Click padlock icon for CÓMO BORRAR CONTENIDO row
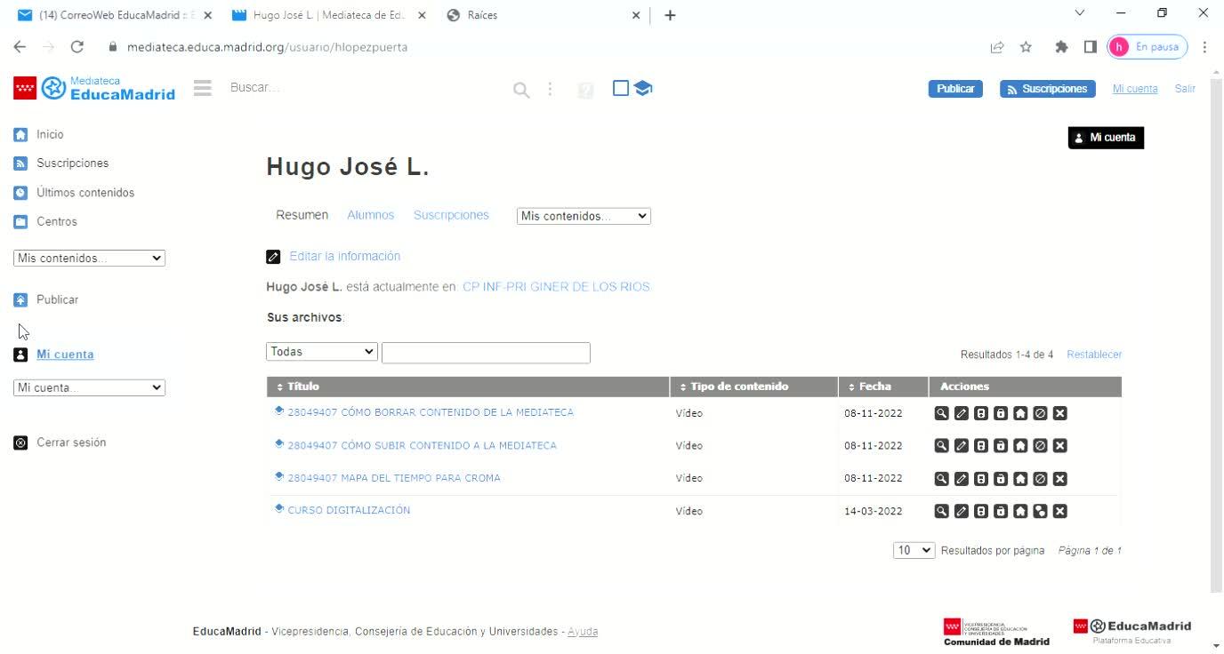Image resolution: width=1224 pixels, height=654 pixels. click(x=1000, y=413)
